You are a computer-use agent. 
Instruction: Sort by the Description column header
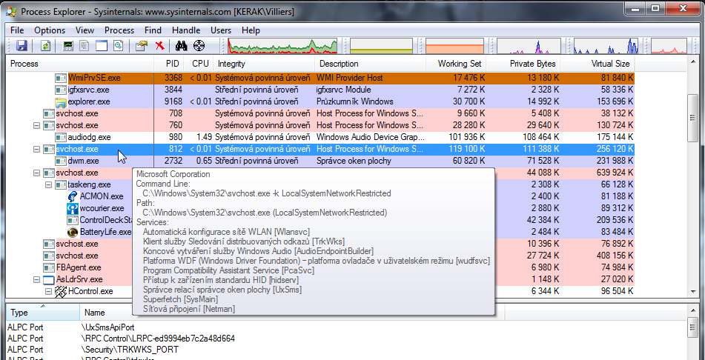(370, 64)
